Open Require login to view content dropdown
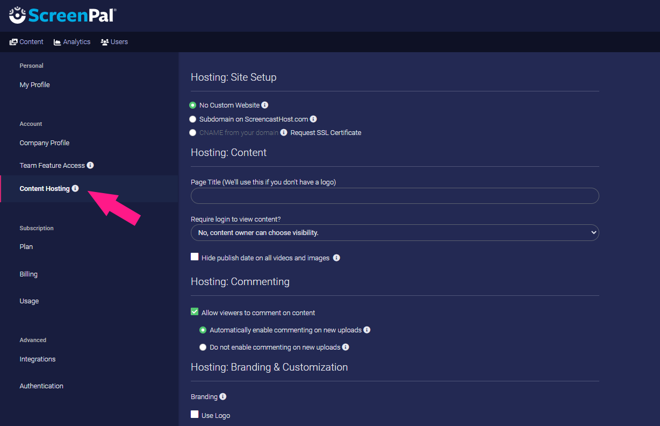Viewport: 660px width, 426px height. 394,232
